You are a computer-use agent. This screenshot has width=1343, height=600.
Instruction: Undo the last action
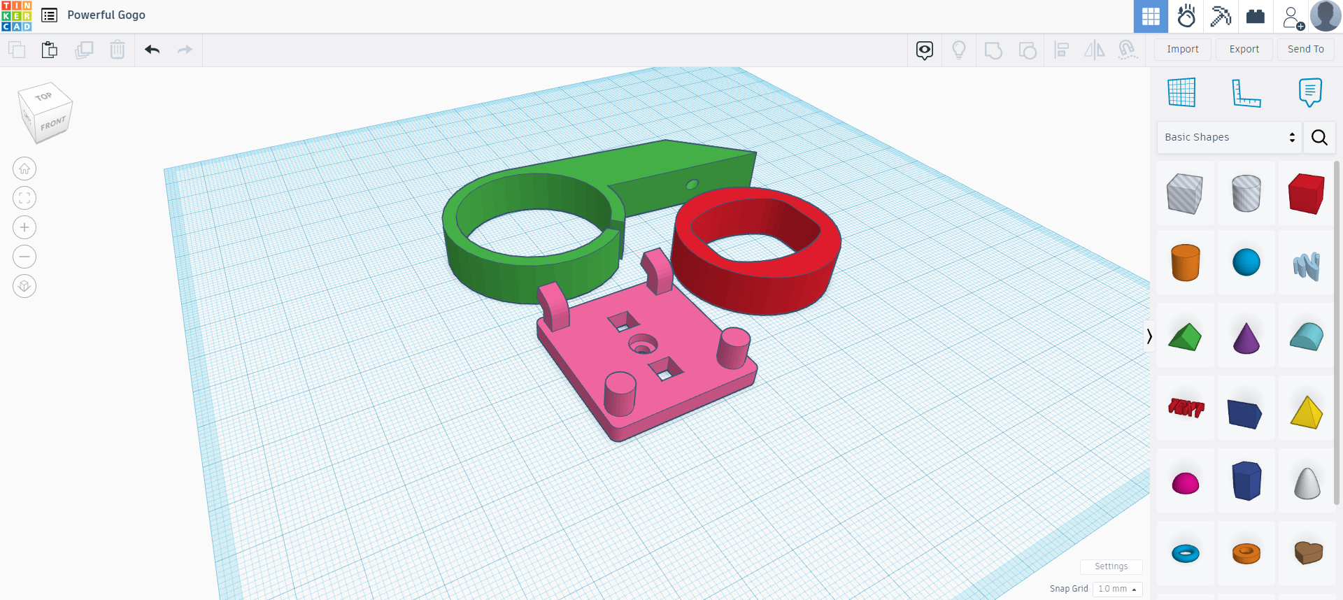pyautogui.click(x=152, y=50)
